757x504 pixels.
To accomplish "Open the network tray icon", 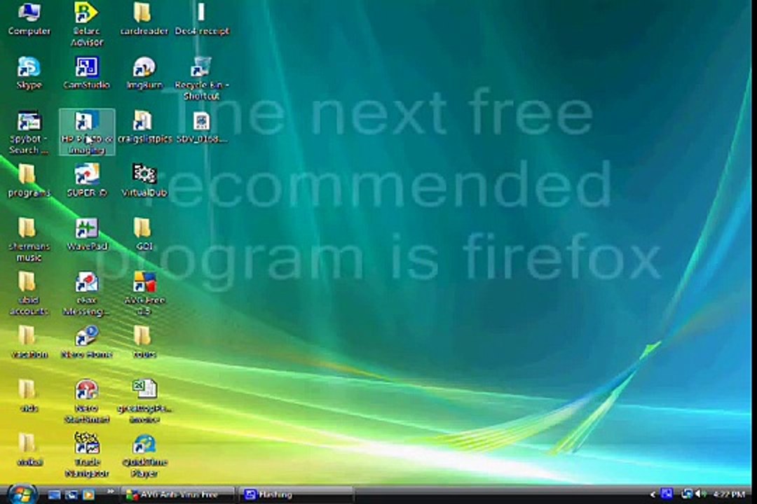I will point(686,494).
